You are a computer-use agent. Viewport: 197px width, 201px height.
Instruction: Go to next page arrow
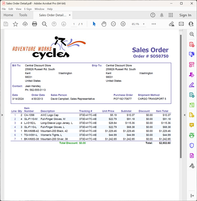point(64,24)
